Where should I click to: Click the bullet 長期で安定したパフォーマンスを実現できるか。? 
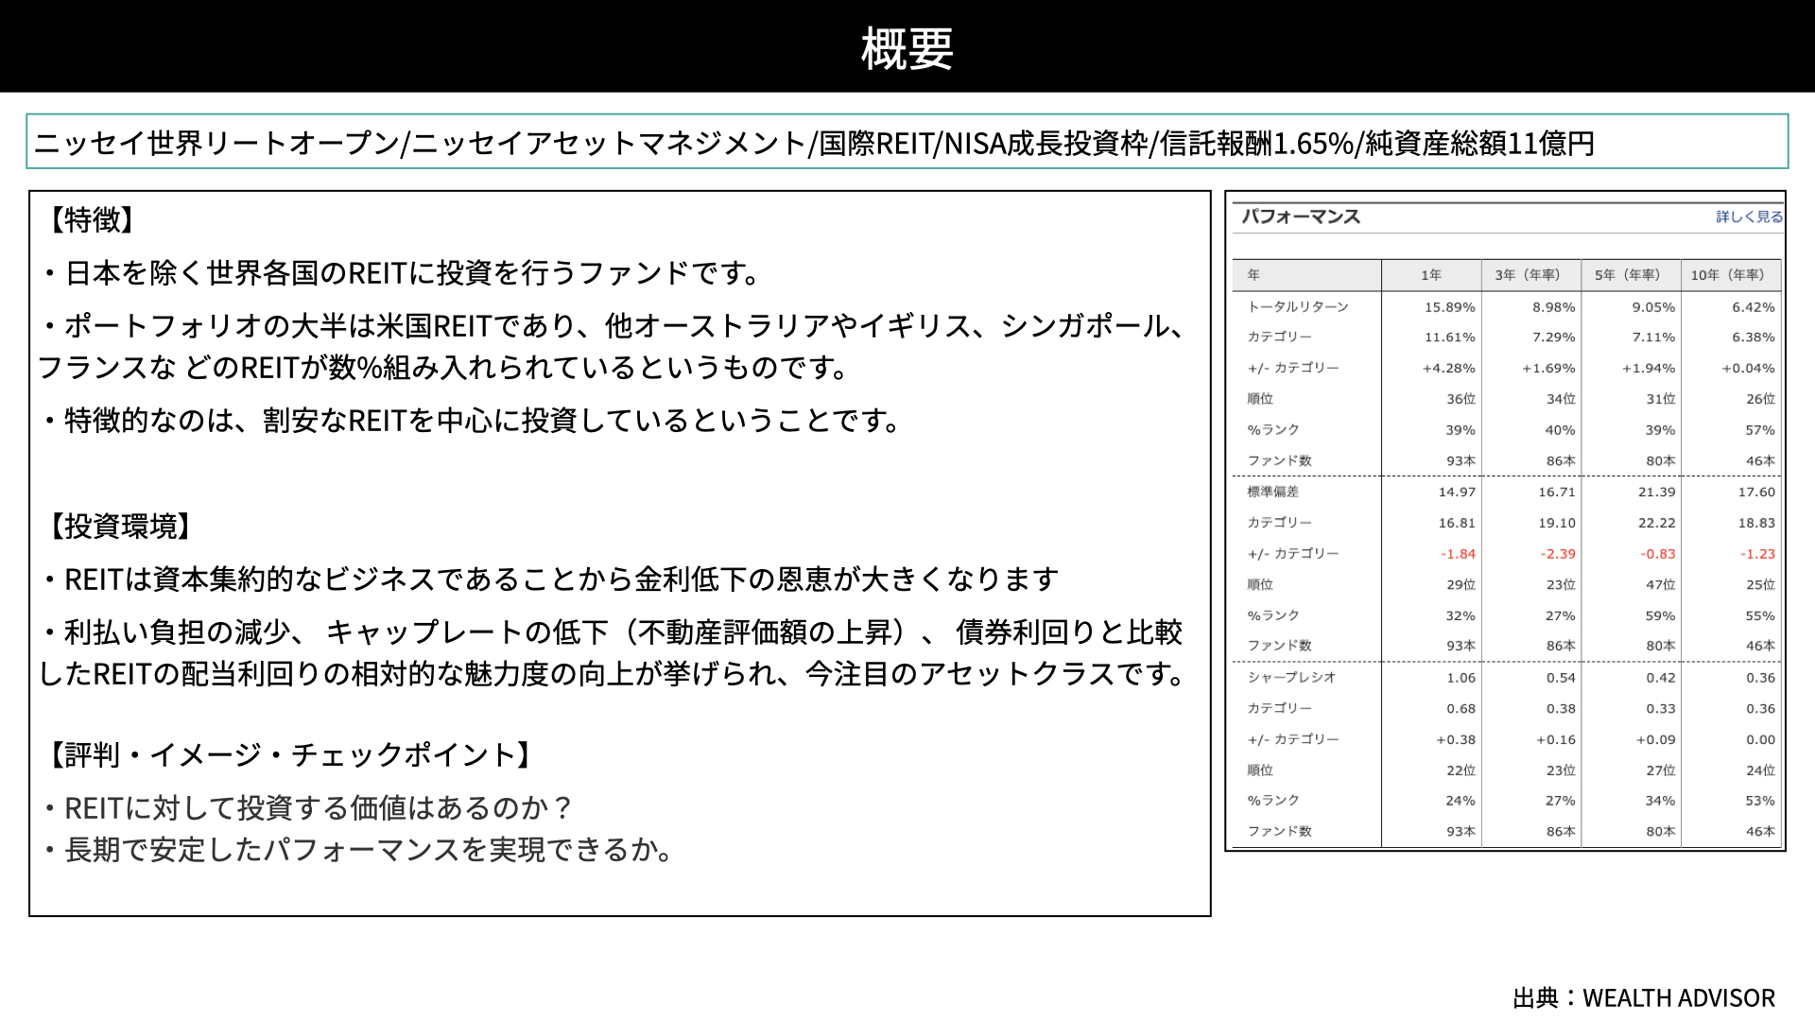coord(359,850)
